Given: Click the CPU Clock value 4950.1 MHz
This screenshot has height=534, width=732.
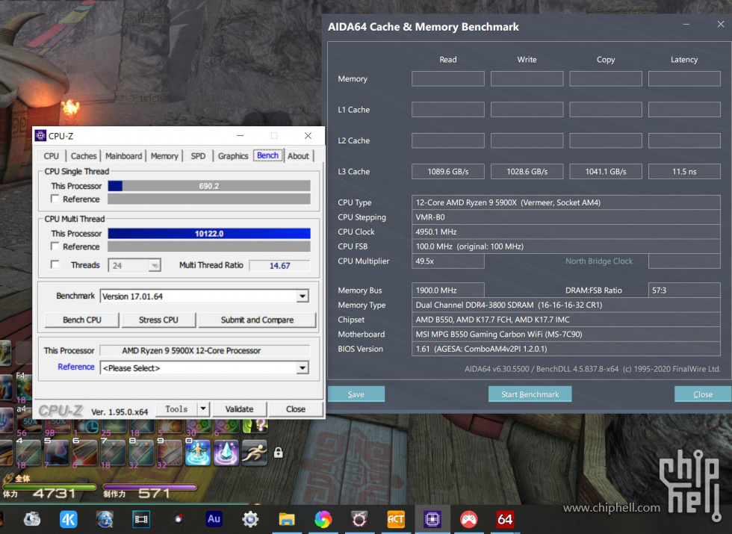Looking at the screenshot, I should (566, 232).
